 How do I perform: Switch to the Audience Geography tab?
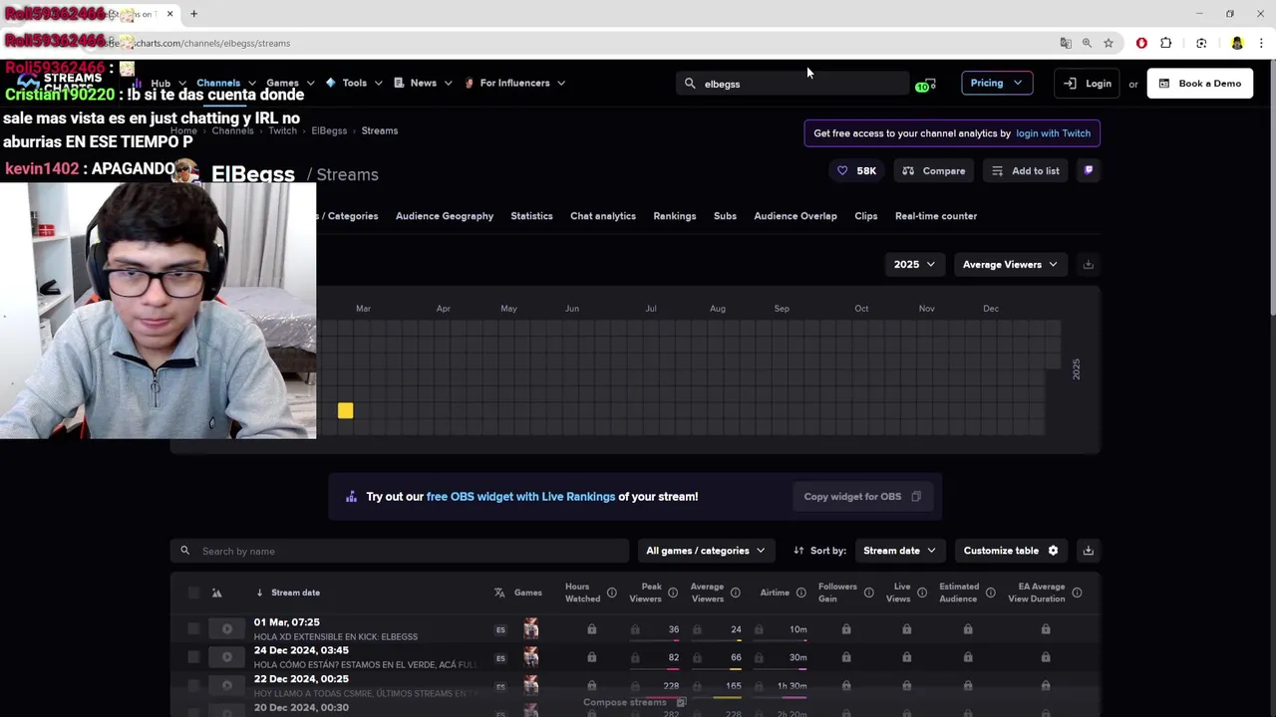point(445,216)
